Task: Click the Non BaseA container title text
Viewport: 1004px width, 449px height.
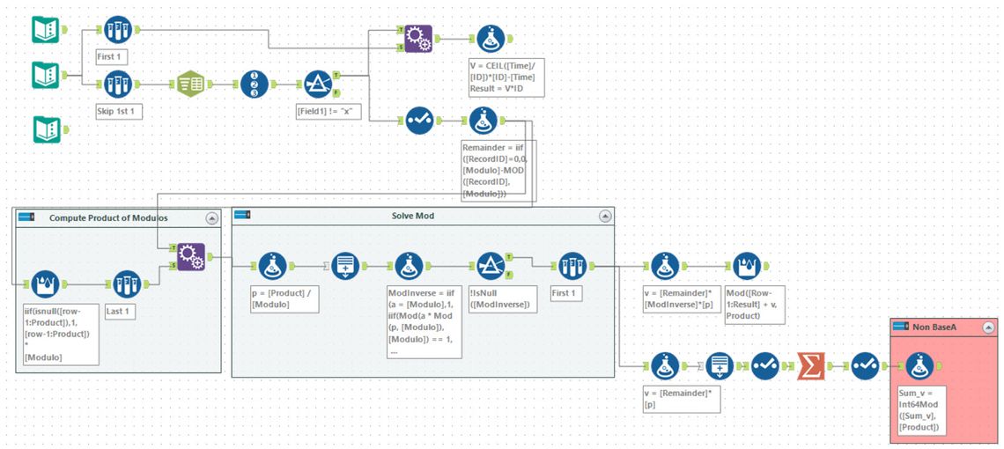Action: pos(936,327)
